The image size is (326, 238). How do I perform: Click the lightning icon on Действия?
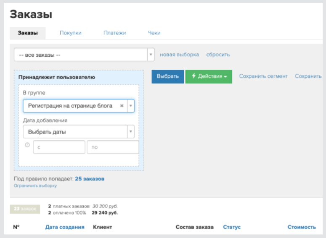click(x=193, y=76)
